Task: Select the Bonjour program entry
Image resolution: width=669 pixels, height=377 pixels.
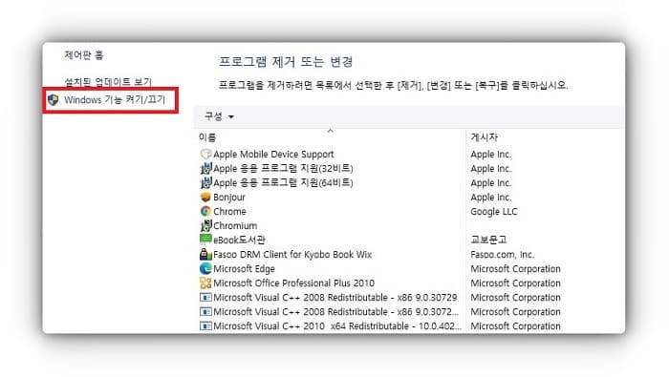Action: tap(229, 198)
